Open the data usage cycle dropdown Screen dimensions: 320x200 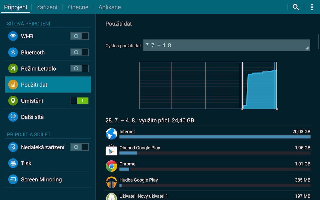(x=227, y=45)
